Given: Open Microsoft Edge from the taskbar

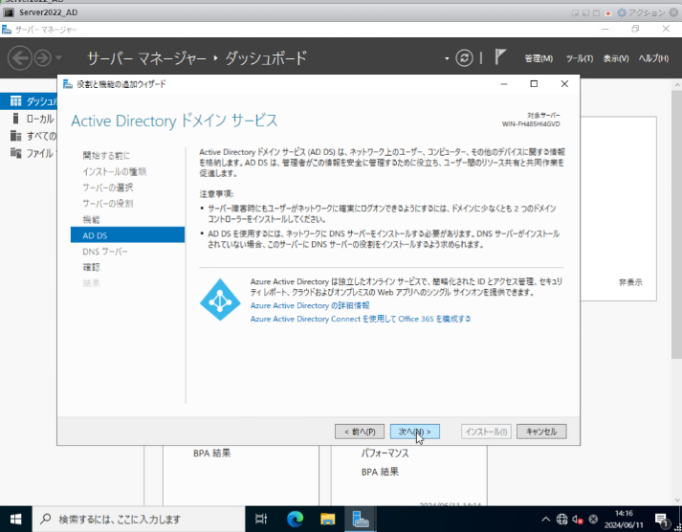Looking at the screenshot, I should coord(295,519).
